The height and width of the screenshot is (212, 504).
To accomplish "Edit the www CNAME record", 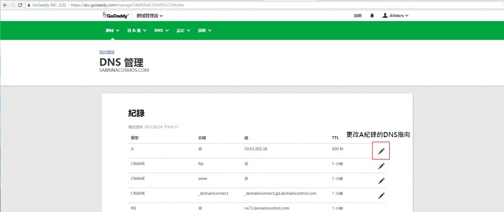I will (381, 181).
